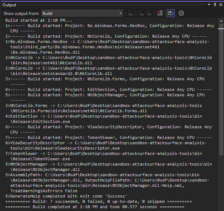The image size is (224, 211).
Task: Click the 'Build started at 2:10 PM' line
Action: click(39, 20)
